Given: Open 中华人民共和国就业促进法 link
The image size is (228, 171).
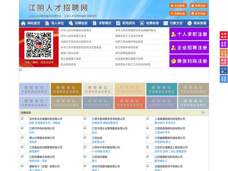Looking at the screenshot, I should [x=76, y=30].
